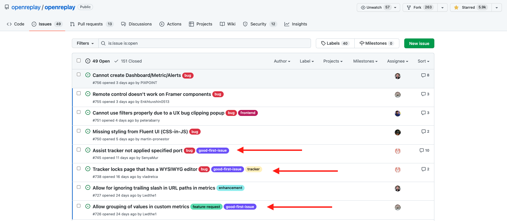
Task: Open issue Assist tracker not applied specified port
Action: 137,151
